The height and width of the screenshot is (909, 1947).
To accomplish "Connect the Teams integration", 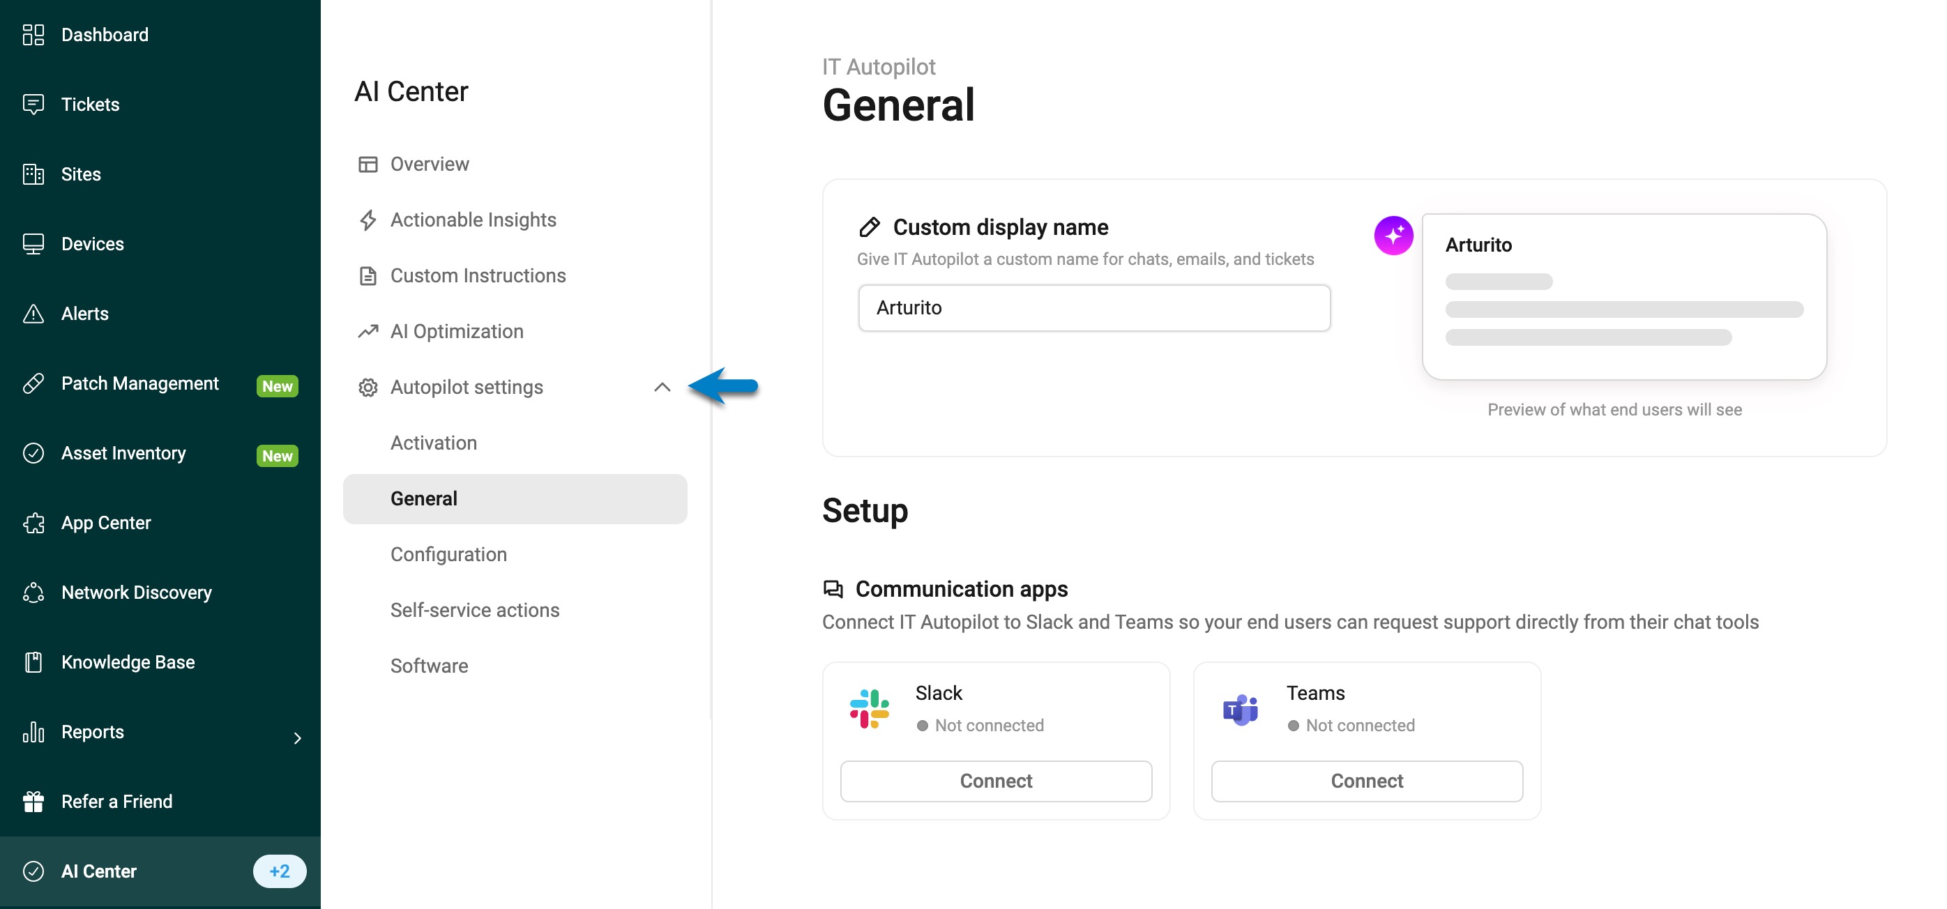I will coord(1367,781).
